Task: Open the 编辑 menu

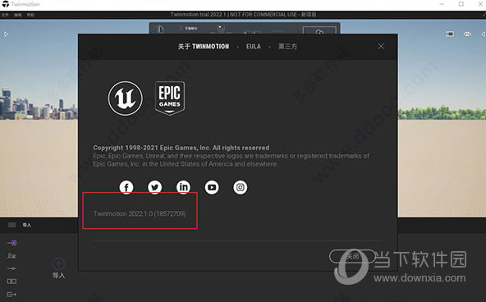Action: coord(18,15)
